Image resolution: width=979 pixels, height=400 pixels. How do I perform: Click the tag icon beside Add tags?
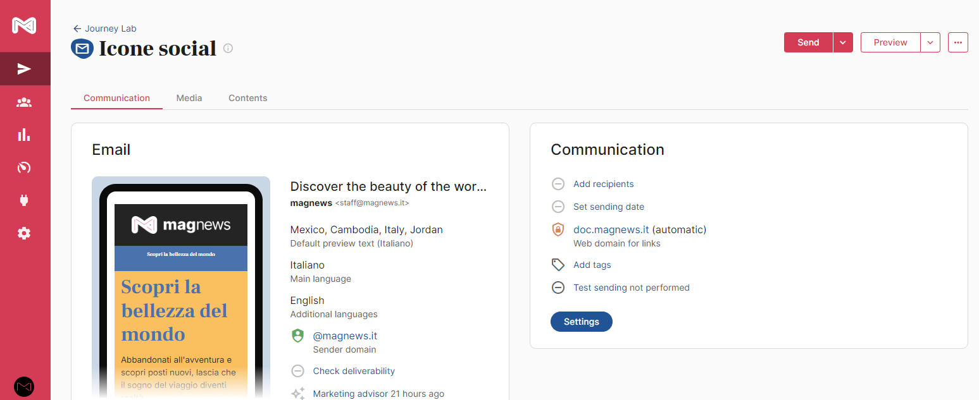558,265
